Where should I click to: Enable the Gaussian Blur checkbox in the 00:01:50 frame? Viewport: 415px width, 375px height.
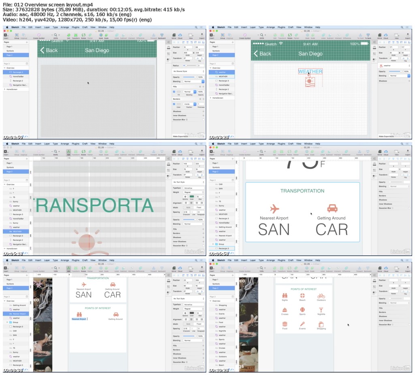(x=203, y=120)
